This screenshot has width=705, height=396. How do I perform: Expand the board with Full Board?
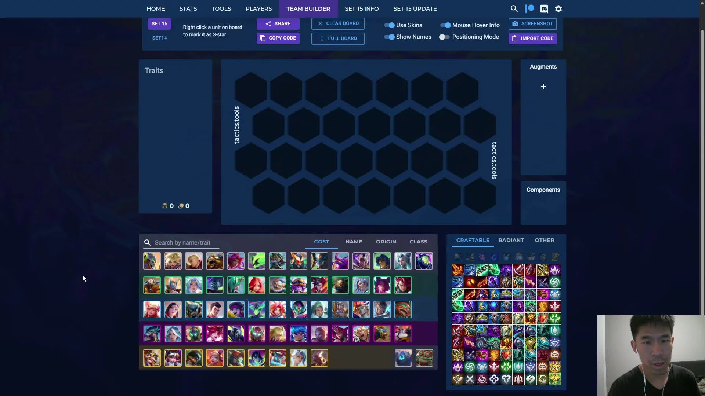pyautogui.click(x=338, y=38)
